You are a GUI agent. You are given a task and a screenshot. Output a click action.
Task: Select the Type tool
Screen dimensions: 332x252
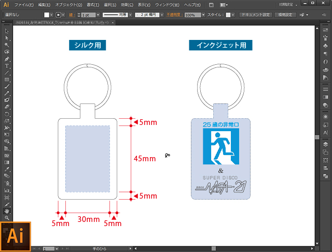pos(7,66)
